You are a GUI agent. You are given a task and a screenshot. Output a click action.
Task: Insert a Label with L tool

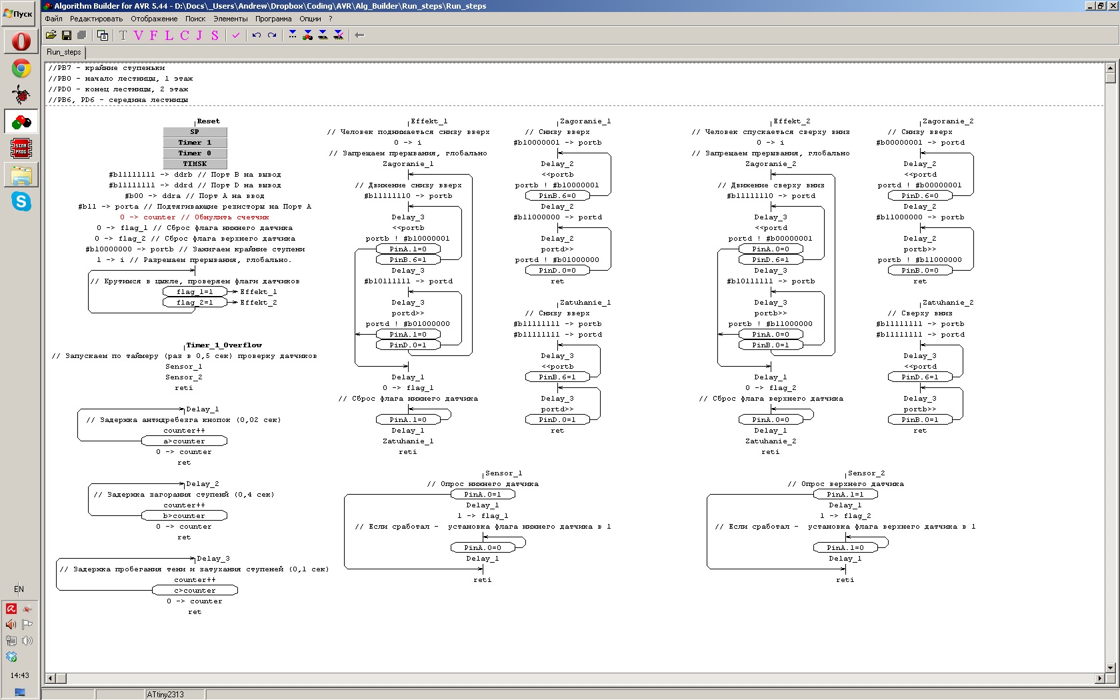169,35
